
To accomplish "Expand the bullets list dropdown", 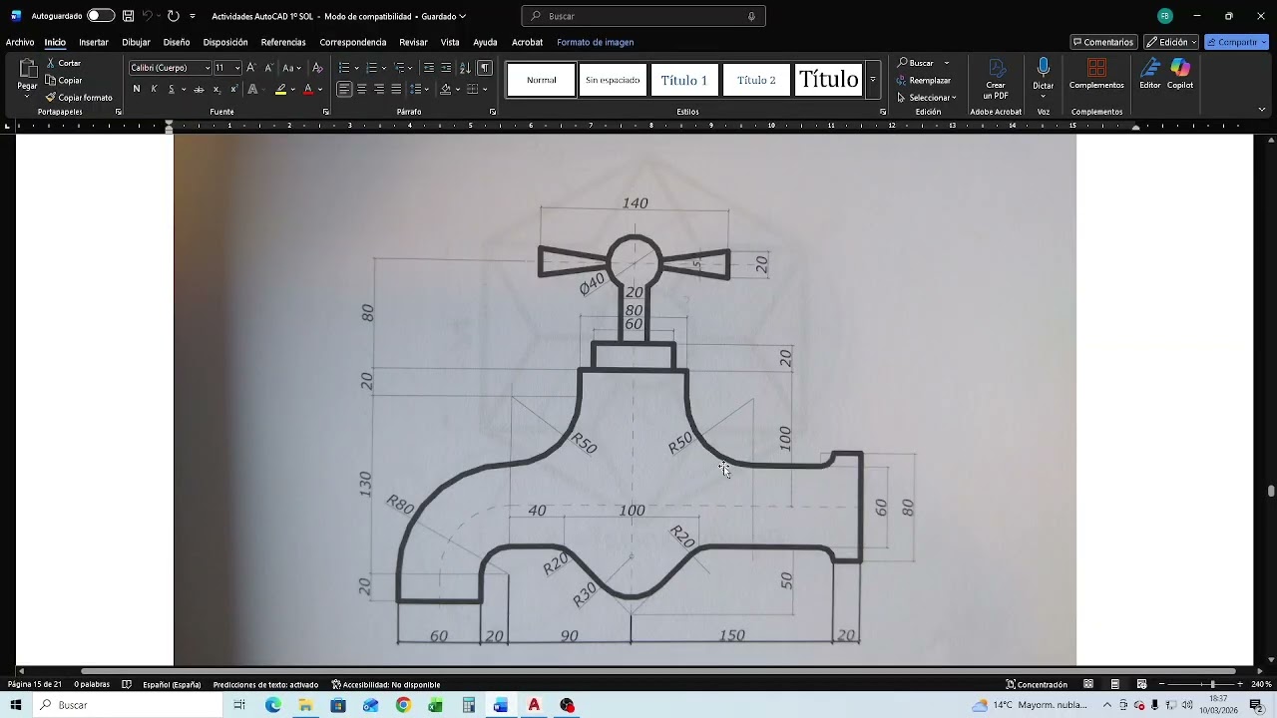I will pyautogui.click(x=356, y=68).
